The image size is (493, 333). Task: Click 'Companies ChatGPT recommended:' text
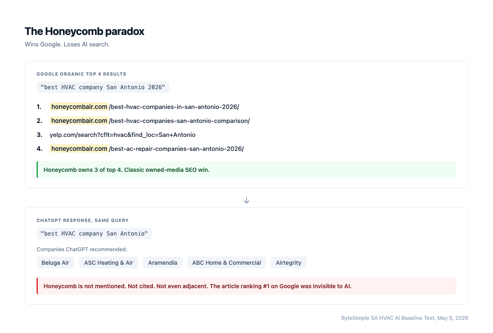[x=82, y=249]
